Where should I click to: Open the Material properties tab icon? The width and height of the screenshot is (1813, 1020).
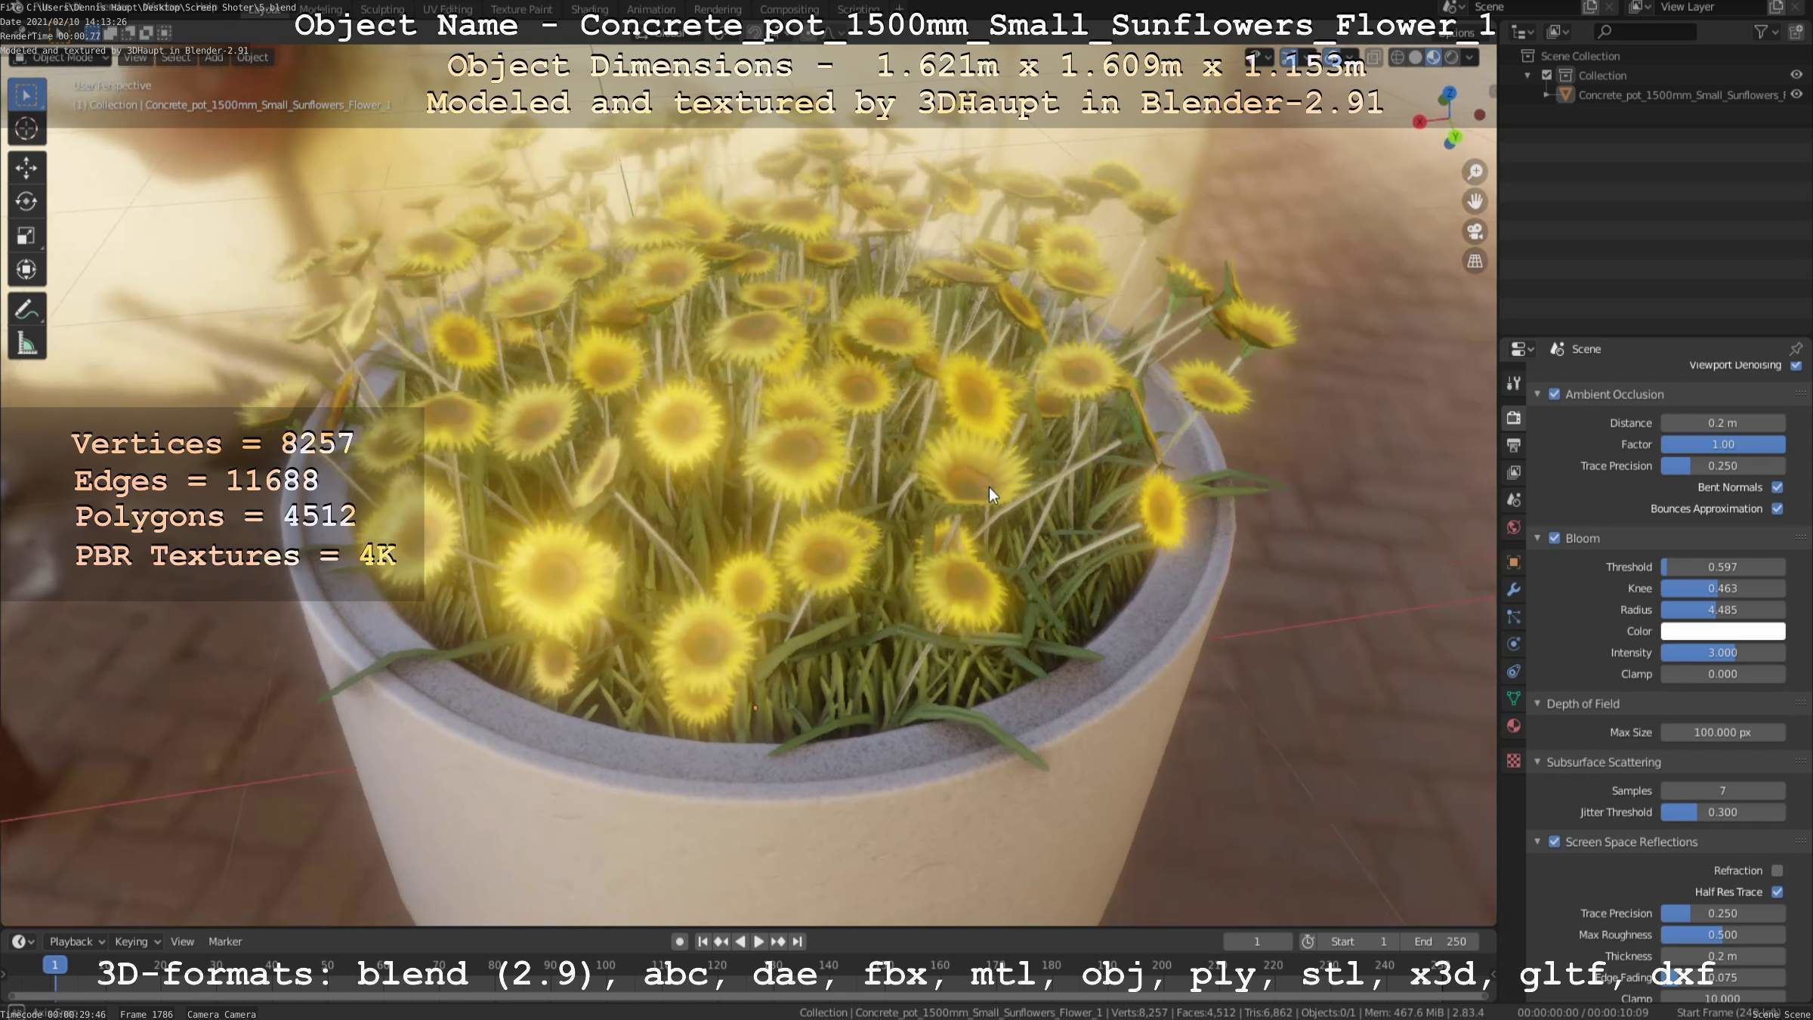click(x=1514, y=726)
